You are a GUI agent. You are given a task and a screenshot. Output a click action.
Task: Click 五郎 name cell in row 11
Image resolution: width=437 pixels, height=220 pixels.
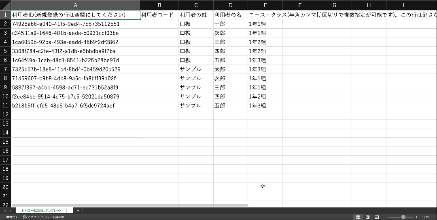[231, 105]
